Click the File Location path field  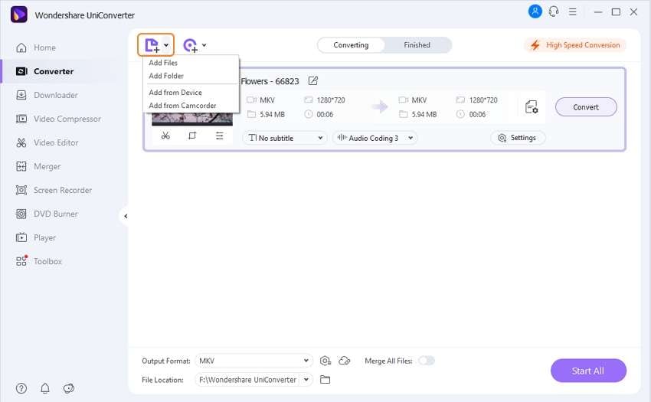click(x=247, y=380)
